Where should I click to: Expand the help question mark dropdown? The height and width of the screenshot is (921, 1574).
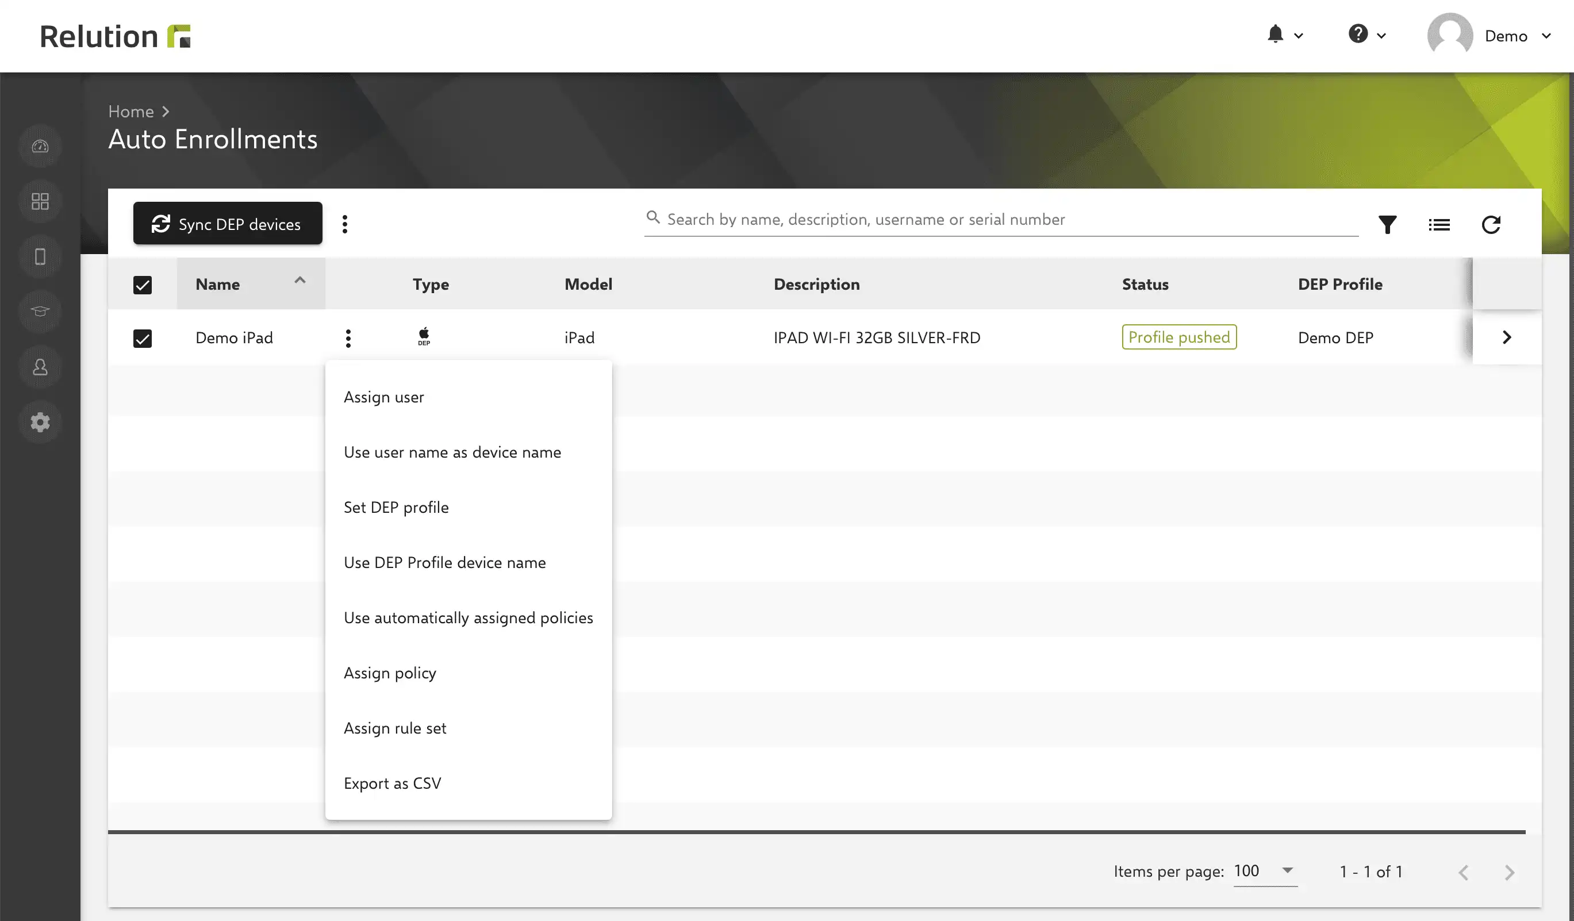coord(1367,35)
